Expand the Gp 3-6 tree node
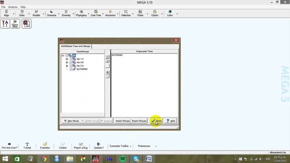290x163 pixels. click(x=67, y=62)
